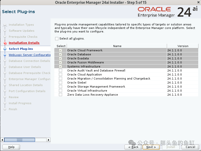Click the step bullet beside WebLogic Server Configuration
Screen dimensions: 201x151
(5, 55)
